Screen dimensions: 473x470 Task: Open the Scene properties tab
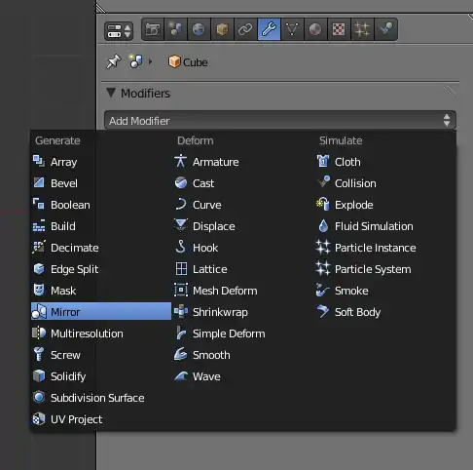(176, 29)
